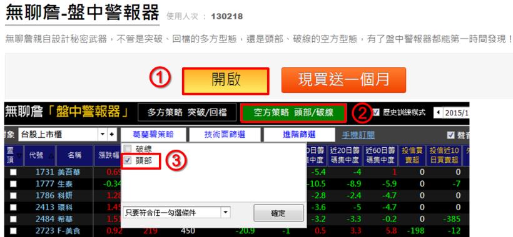Click the stock name 希華
The height and width of the screenshot is (237, 513).
coord(65,219)
